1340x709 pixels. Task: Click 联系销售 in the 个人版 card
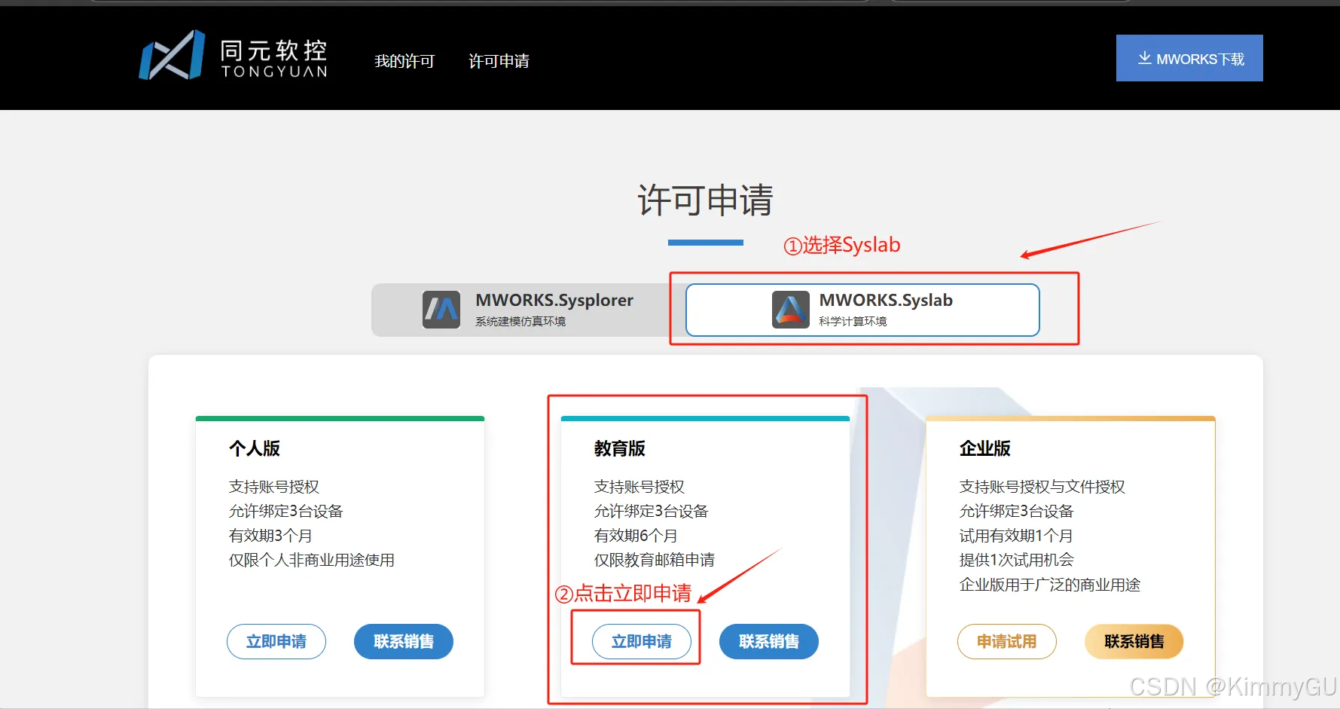pos(404,641)
